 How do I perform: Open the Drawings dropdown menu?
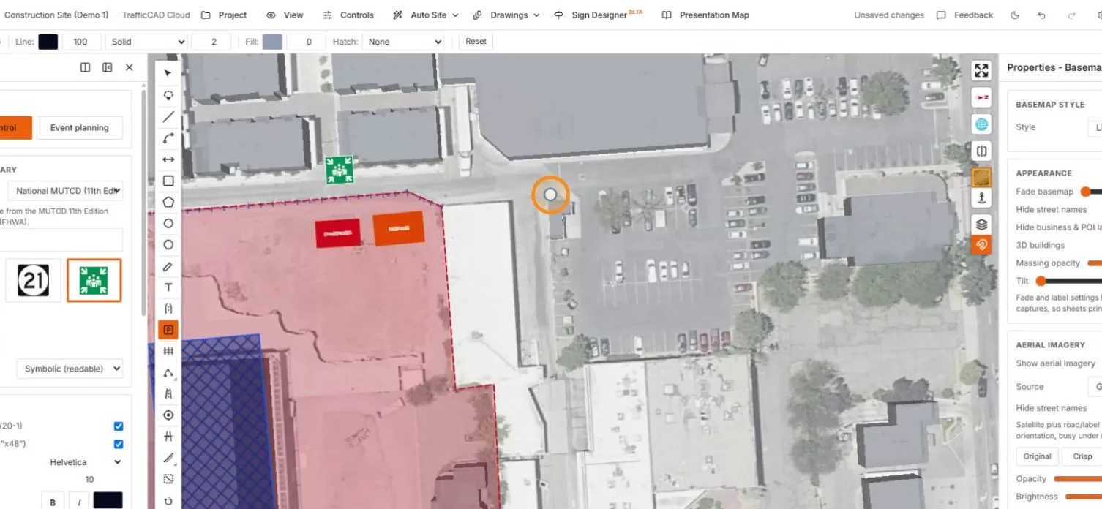(506, 15)
